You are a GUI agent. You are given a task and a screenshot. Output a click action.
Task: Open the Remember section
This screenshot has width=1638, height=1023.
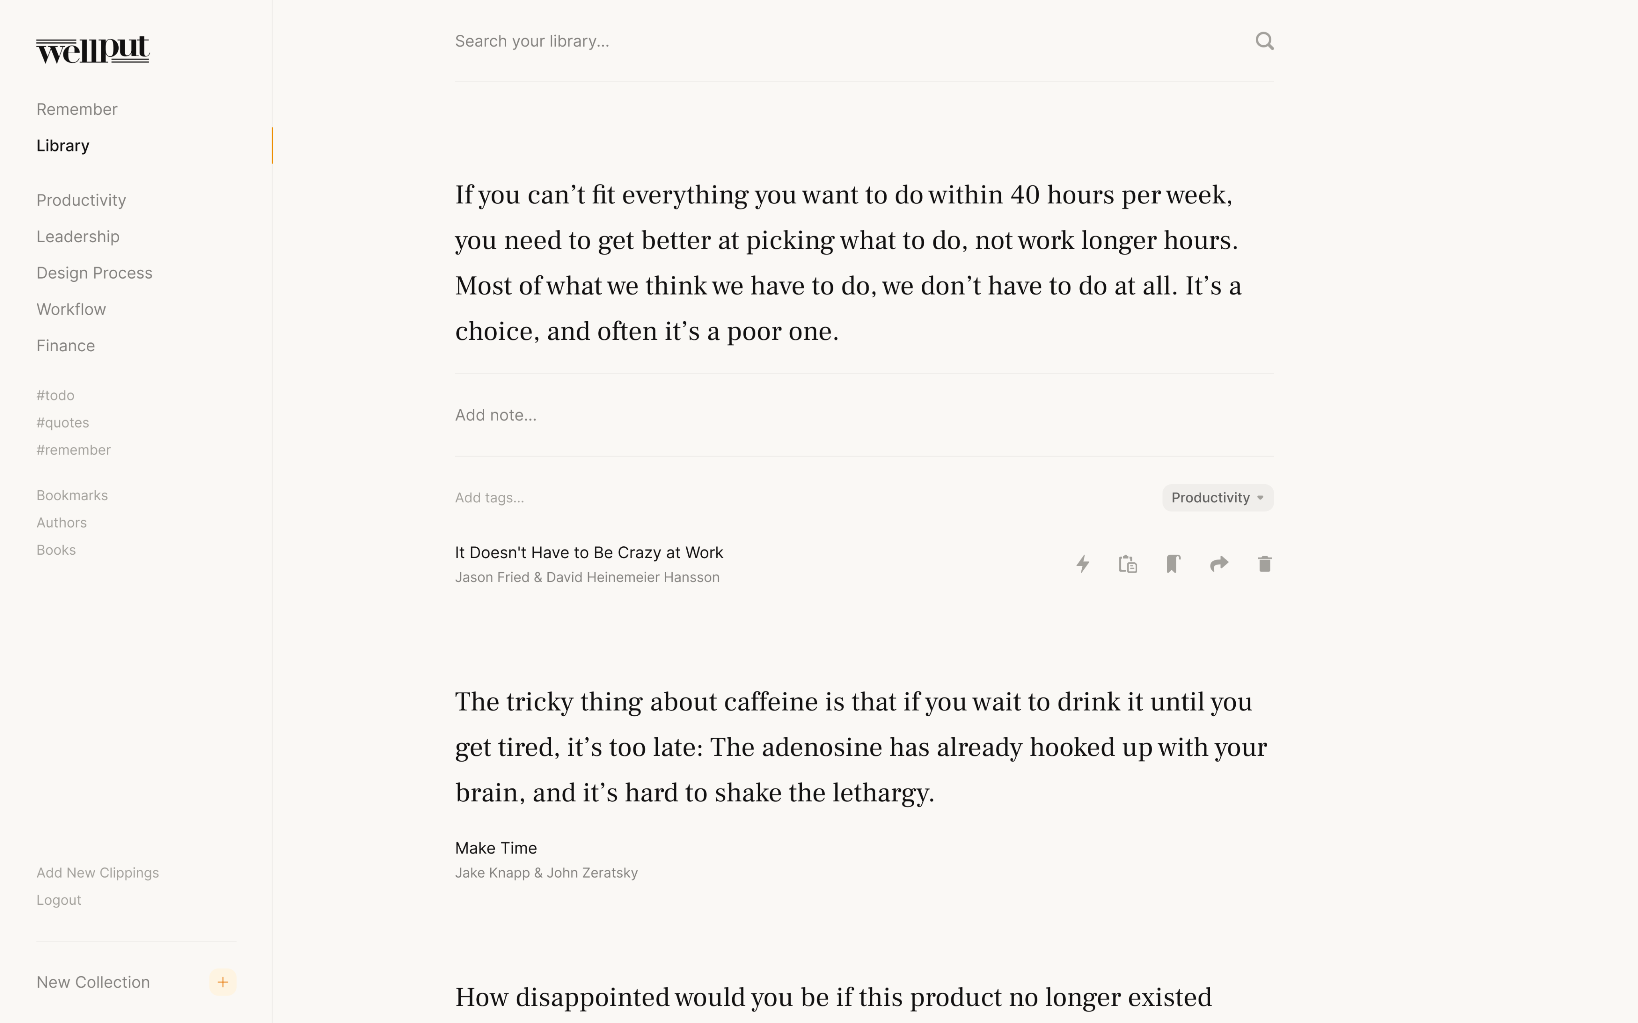(x=77, y=109)
